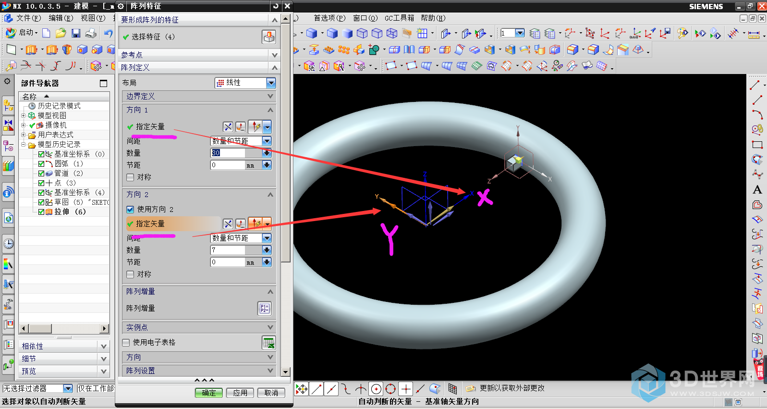
Task: Open the 窗口(O) menu
Action: click(x=365, y=18)
